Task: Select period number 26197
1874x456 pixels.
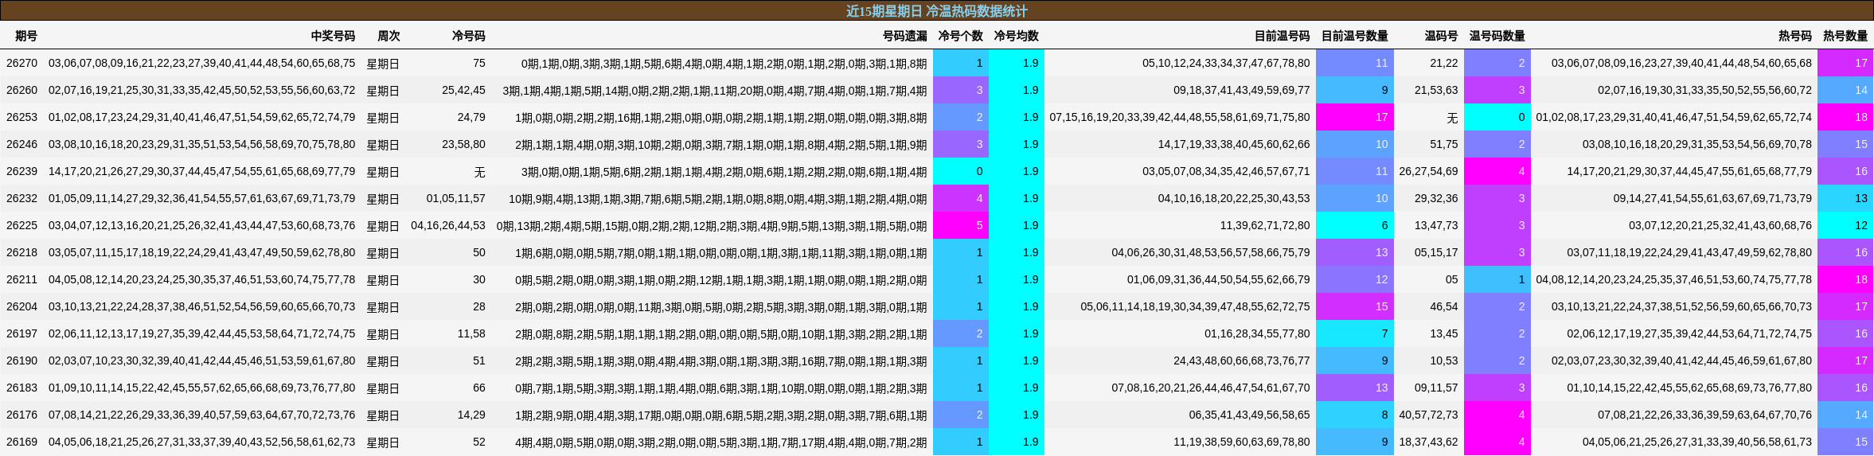Action: 21,333
